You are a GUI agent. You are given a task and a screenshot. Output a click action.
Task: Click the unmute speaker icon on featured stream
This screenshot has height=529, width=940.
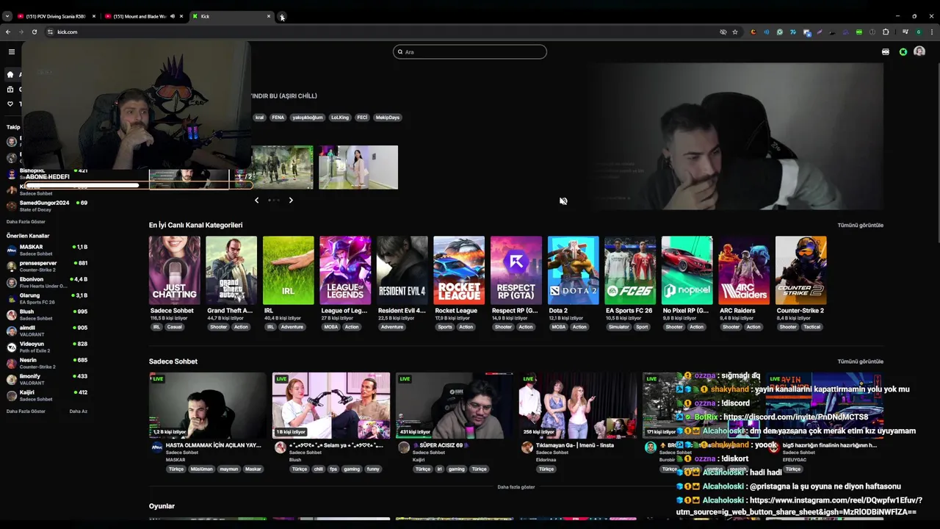tap(563, 201)
